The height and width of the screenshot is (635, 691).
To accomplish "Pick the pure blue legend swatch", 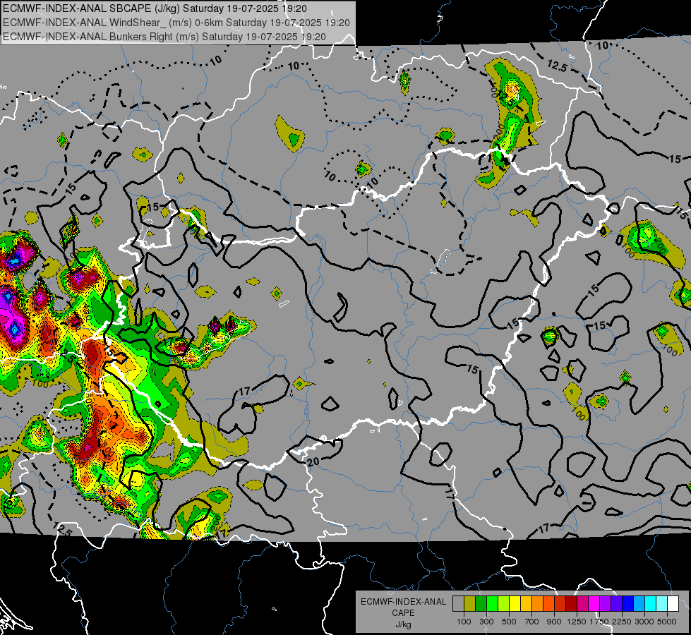I will [627, 603].
